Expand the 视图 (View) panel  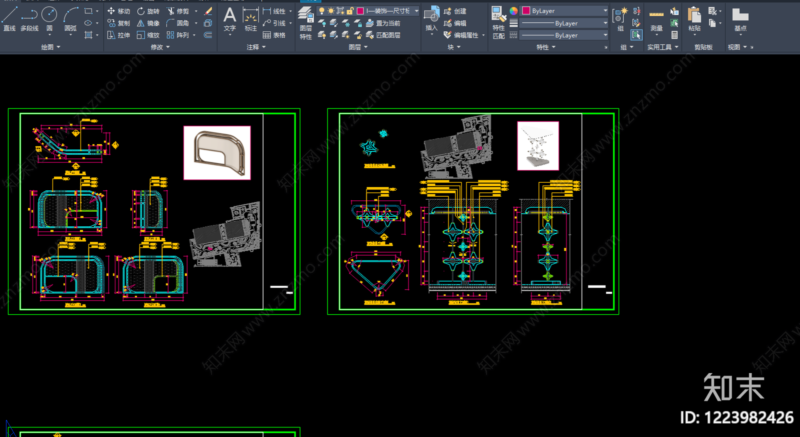pyautogui.click(x=737, y=47)
